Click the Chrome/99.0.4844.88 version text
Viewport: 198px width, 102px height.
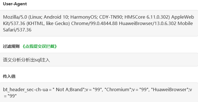(x=94, y=24)
